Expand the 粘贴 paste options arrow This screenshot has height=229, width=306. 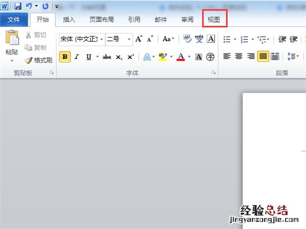pyautogui.click(x=12, y=61)
